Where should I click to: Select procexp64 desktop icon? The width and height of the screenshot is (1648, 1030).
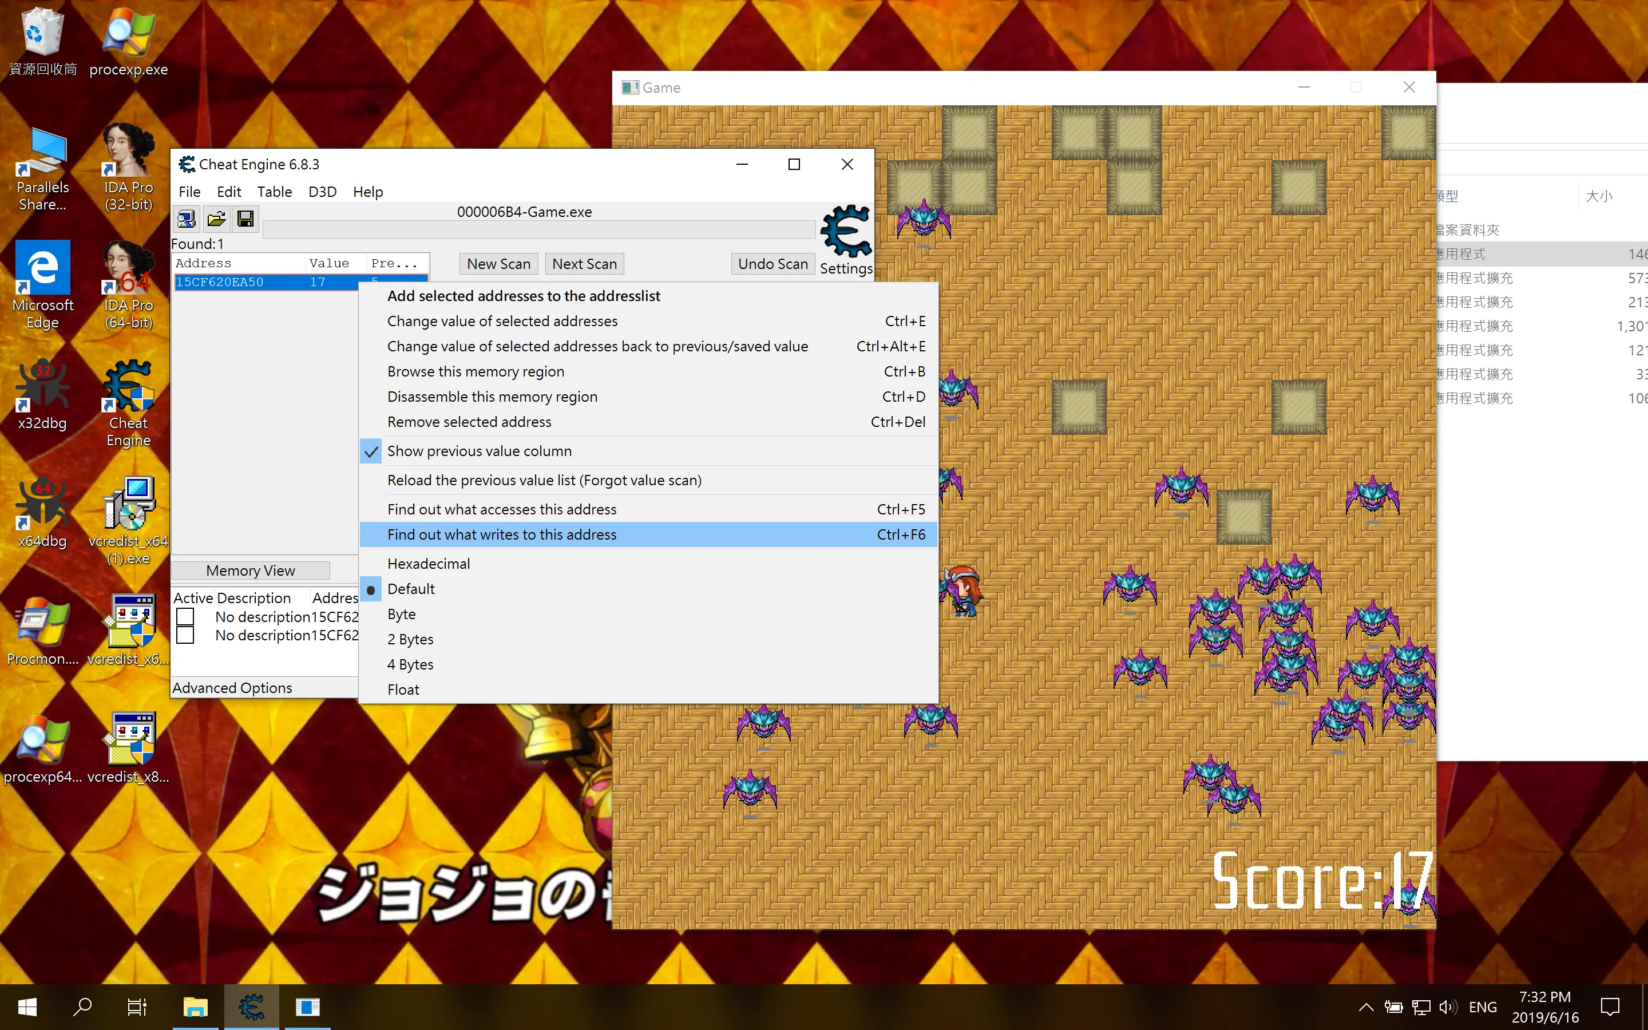(43, 748)
